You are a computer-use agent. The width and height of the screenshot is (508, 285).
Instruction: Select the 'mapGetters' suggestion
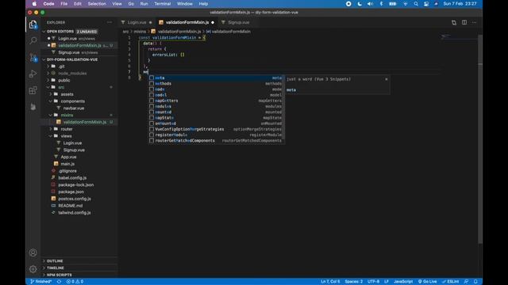tap(216, 101)
